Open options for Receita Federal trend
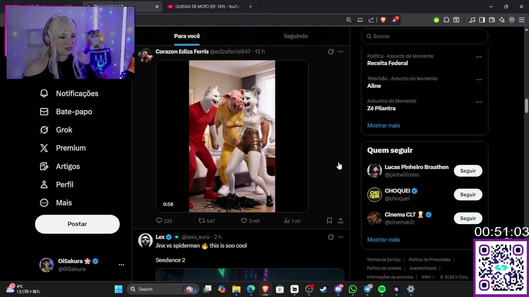The width and height of the screenshot is (529, 297). tap(479, 57)
